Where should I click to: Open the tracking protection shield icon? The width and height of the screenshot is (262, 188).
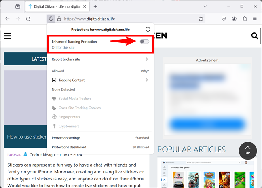[51, 19]
